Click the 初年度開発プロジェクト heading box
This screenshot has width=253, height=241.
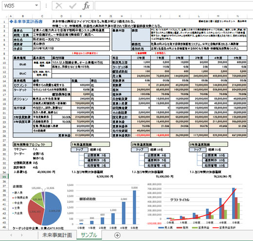click(x=33, y=144)
